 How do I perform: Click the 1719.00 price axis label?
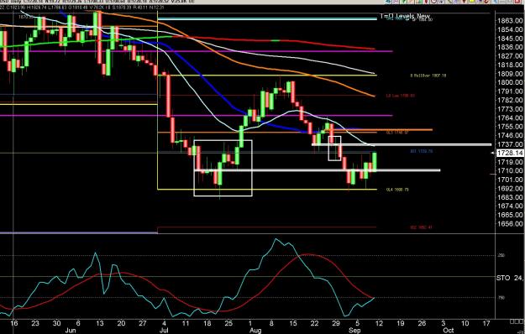(511, 162)
